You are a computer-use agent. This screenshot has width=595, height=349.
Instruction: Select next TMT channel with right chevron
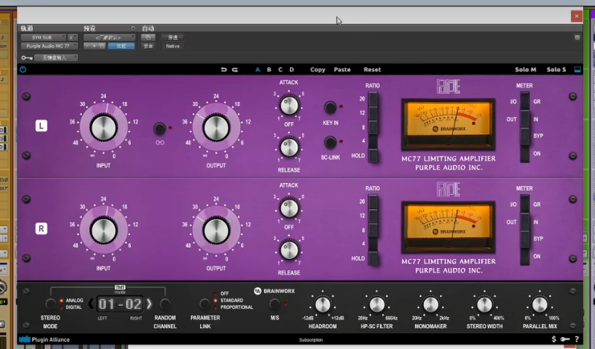coord(149,304)
